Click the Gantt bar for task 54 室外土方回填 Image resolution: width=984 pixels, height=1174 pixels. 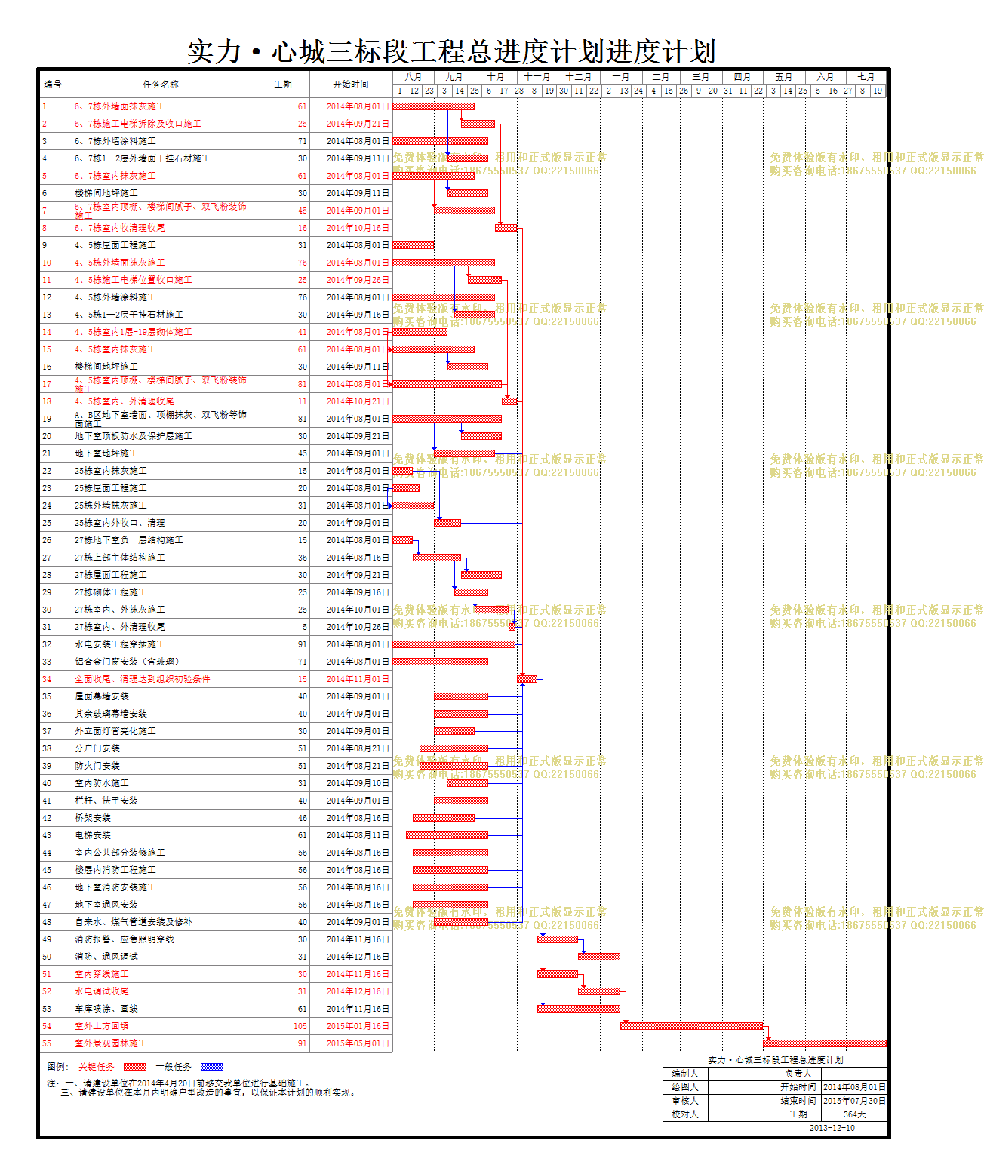click(691, 1026)
